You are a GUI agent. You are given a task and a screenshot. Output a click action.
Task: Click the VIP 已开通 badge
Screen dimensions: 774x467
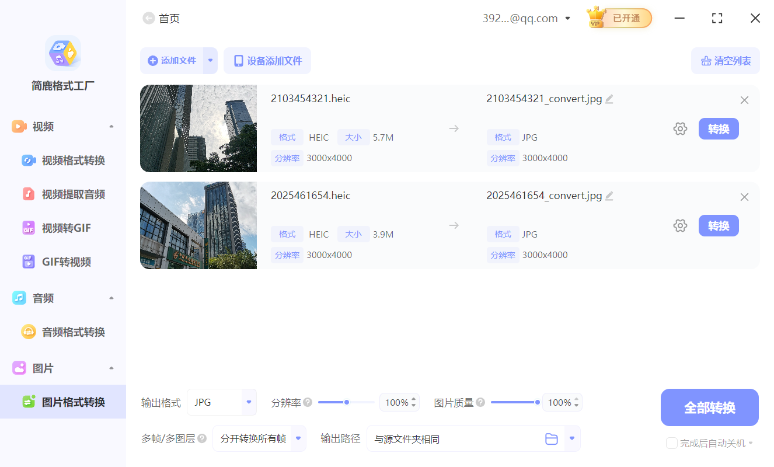(x=618, y=18)
